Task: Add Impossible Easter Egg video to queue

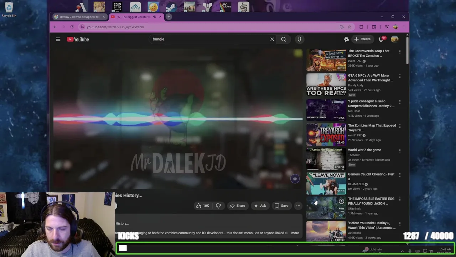Action: [341, 210]
